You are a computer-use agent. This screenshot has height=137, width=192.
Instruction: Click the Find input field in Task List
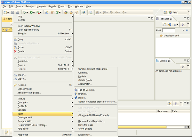(169, 30)
